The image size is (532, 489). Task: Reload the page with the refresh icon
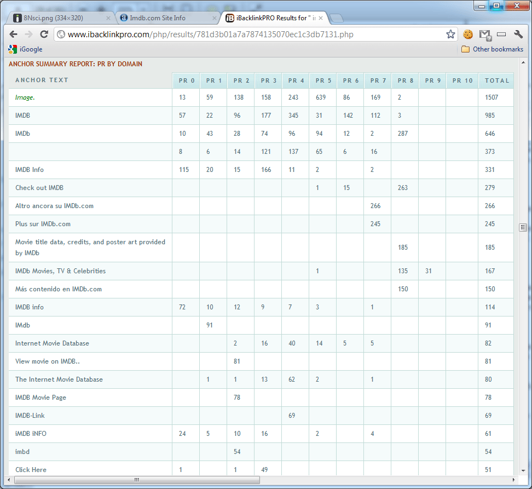(44, 34)
